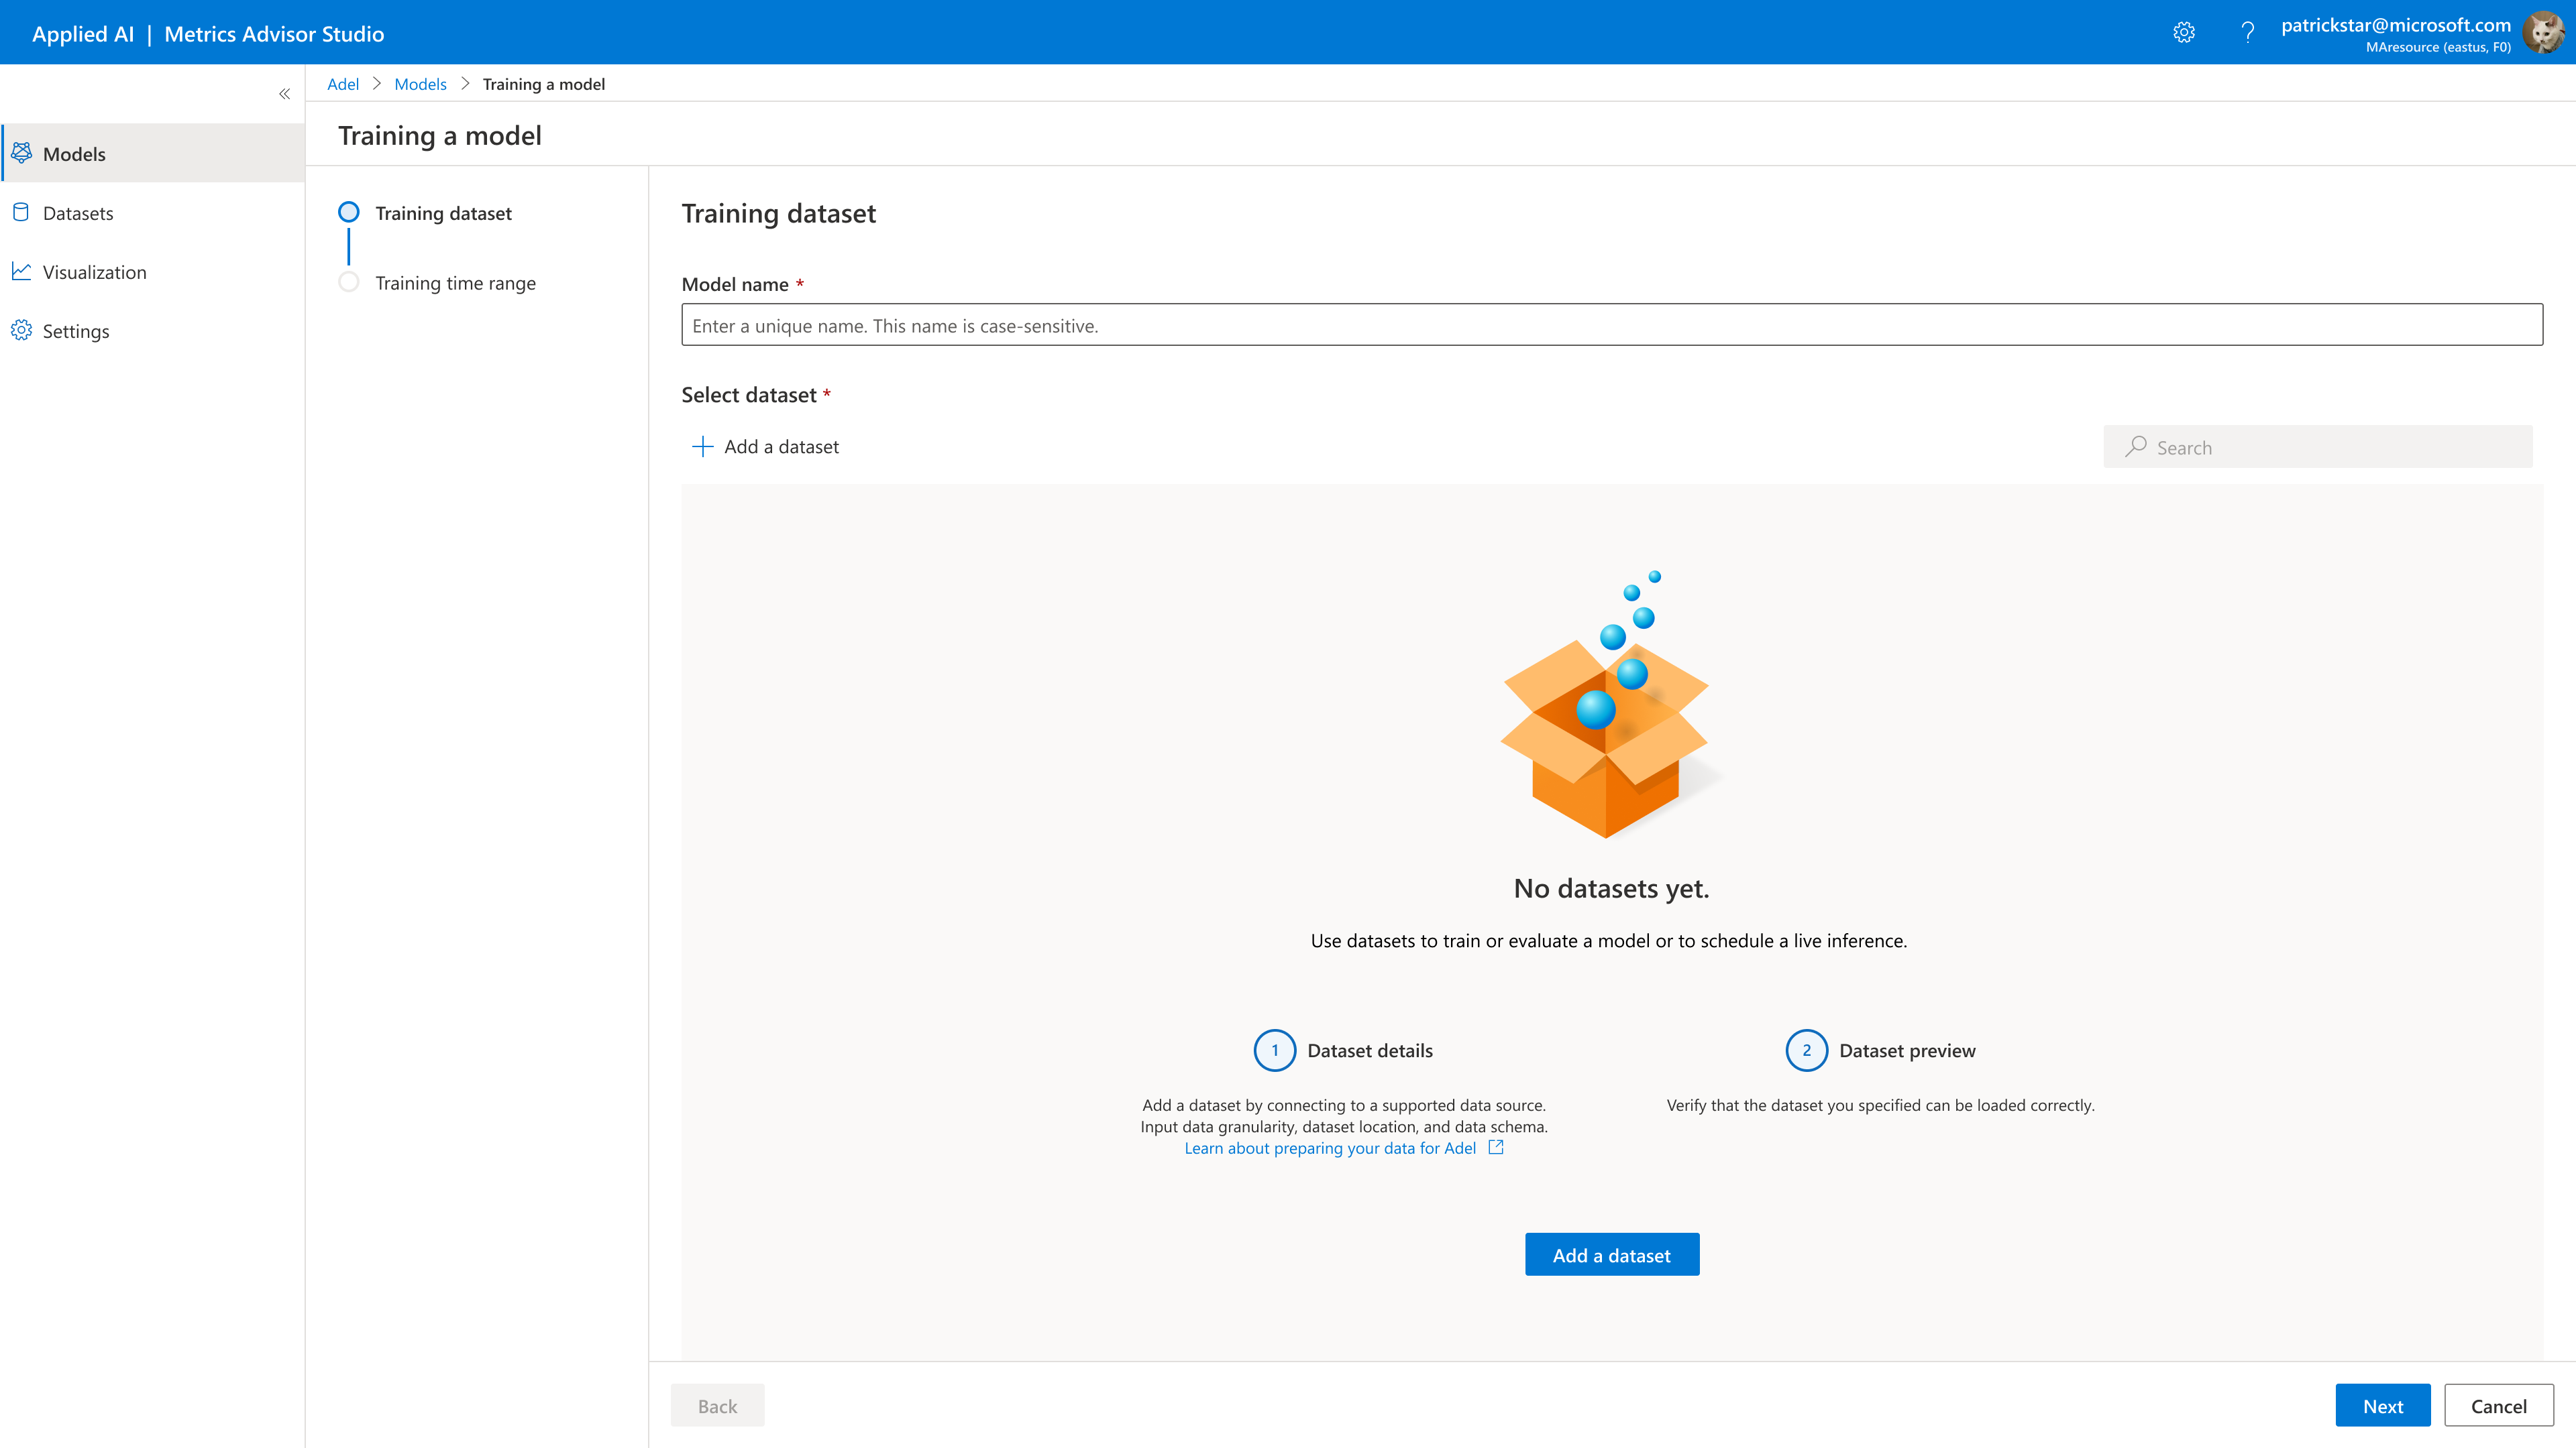The image size is (2576, 1448).
Task: Click the Datasets cylinder icon
Action: coord(21,212)
